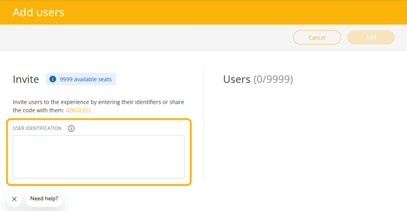The image size is (407, 211).
Task: Click the Add users page title
Action: [39, 12]
